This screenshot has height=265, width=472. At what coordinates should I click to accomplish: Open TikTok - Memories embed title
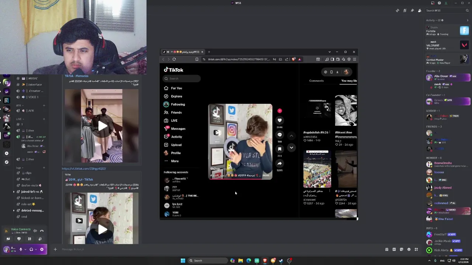click(76, 76)
